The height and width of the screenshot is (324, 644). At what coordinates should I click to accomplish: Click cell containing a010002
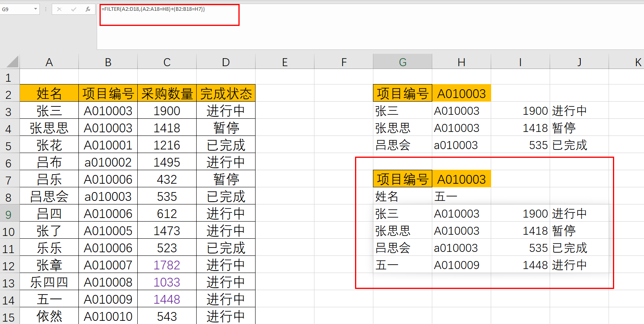(x=108, y=162)
